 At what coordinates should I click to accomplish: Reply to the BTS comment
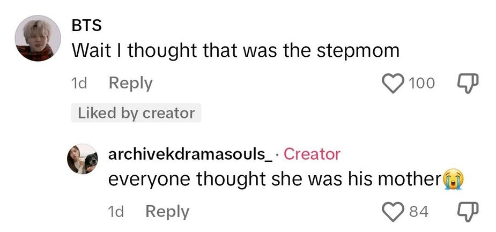[x=130, y=83]
